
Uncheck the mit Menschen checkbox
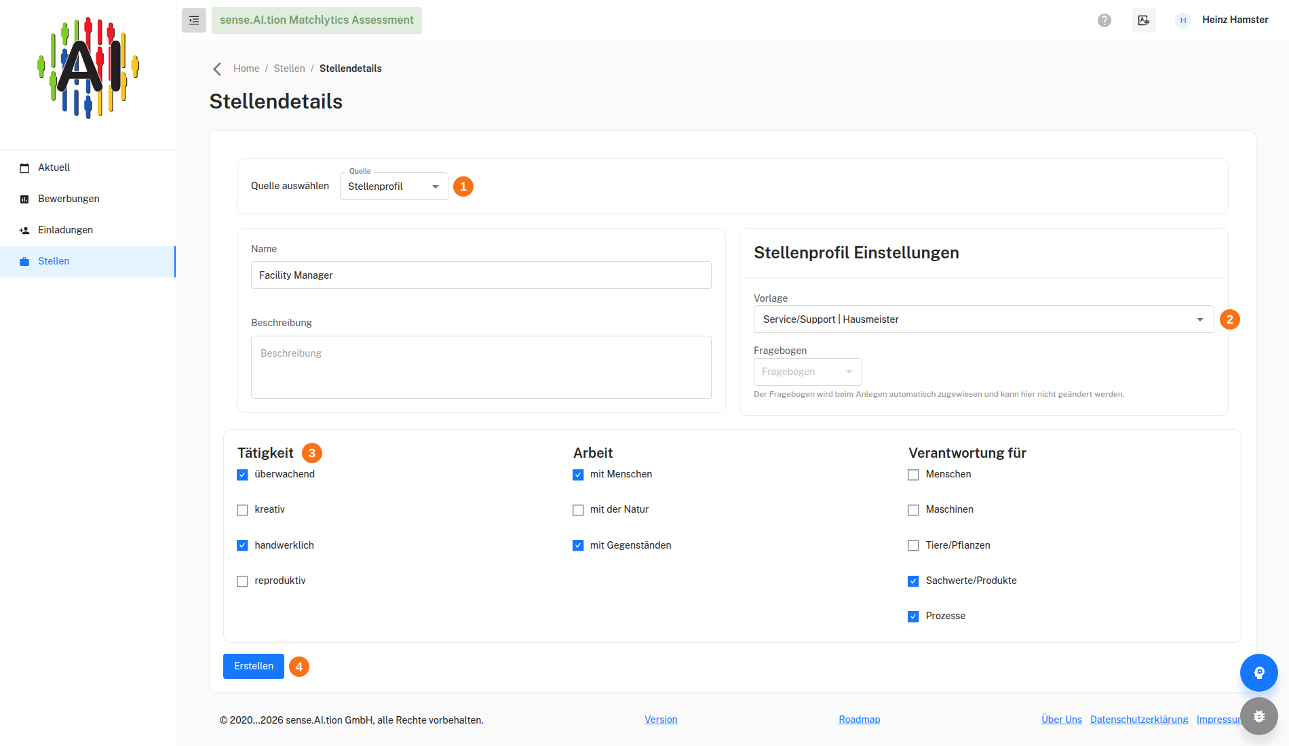click(x=578, y=475)
